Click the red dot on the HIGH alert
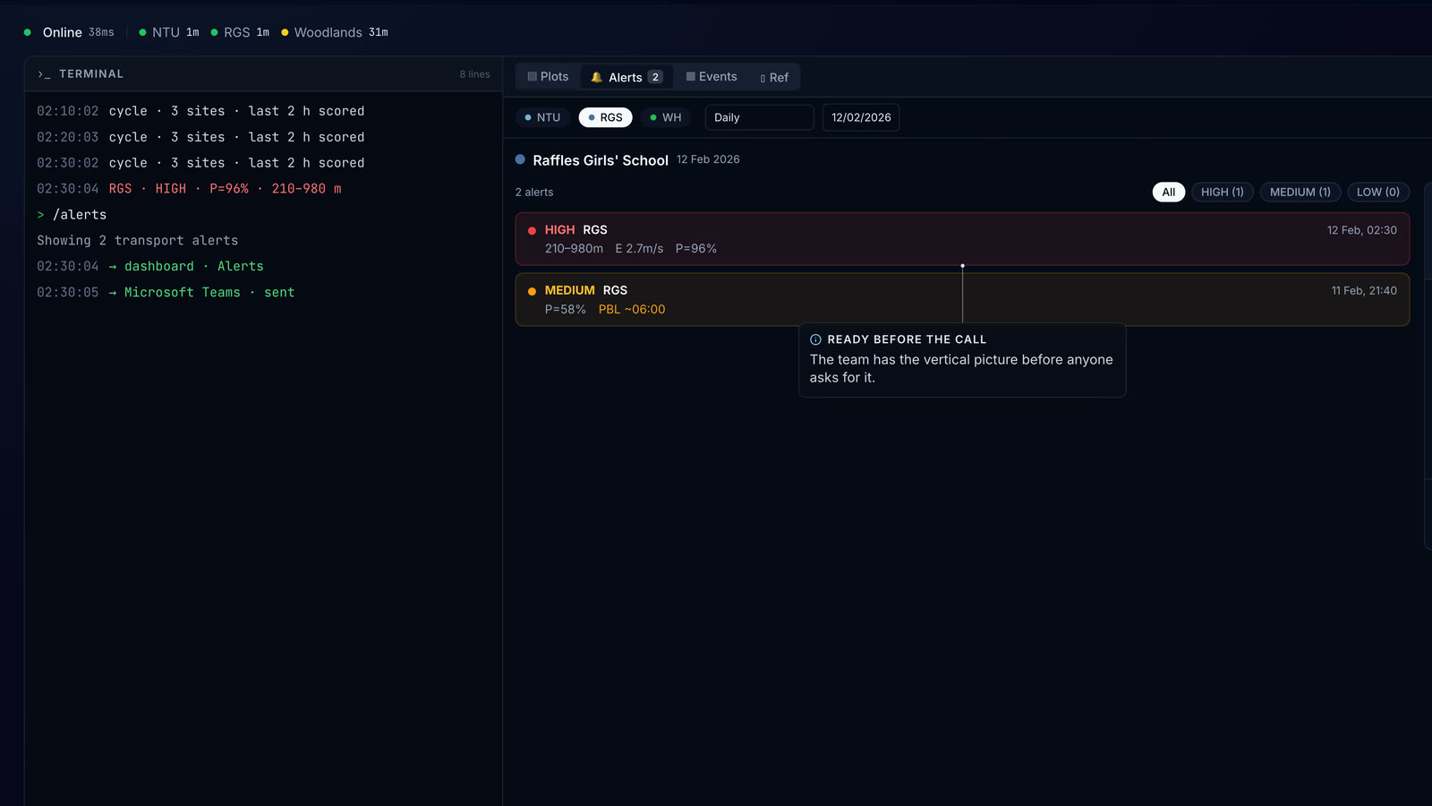This screenshot has width=1432, height=806. coord(532,230)
